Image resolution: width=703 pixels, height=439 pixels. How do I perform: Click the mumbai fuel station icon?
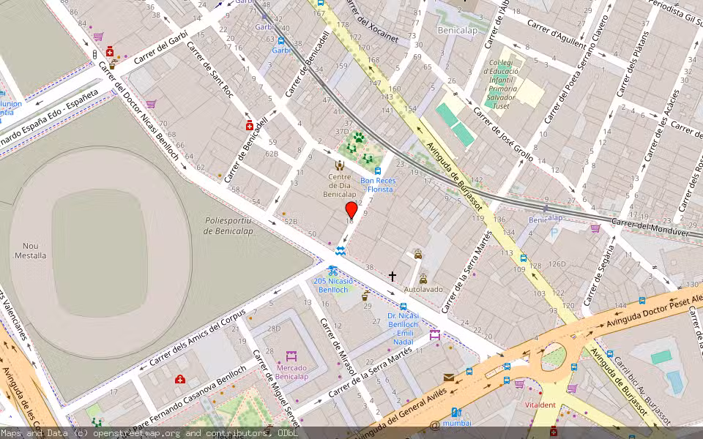click(456, 412)
